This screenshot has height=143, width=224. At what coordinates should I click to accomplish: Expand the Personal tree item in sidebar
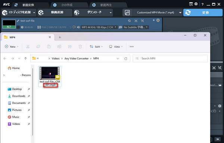click(4, 75)
